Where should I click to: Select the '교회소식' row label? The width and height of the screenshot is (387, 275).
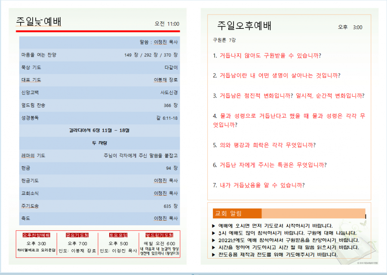[30, 193]
